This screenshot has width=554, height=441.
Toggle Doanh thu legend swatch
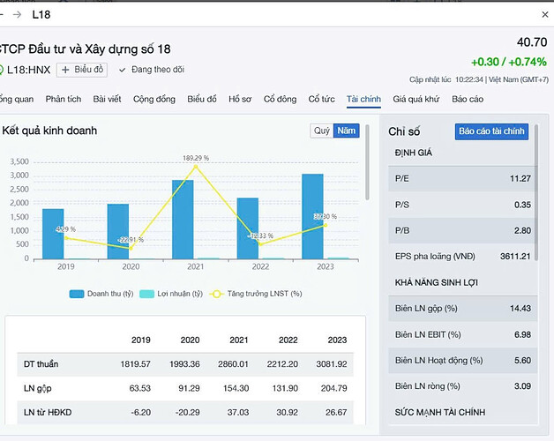pyautogui.click(x=77, y=294)
